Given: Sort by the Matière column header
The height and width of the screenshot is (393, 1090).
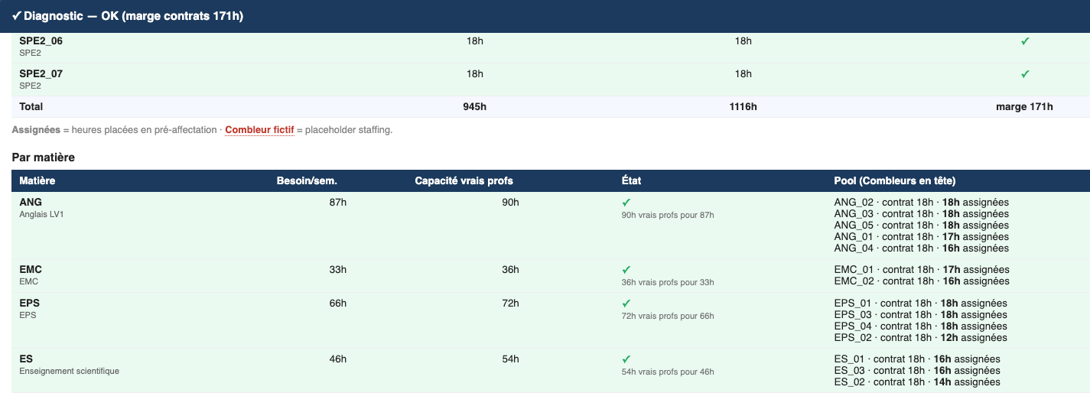Looking at the screenshot, I should pyautogui.click(x=37, y=181).
